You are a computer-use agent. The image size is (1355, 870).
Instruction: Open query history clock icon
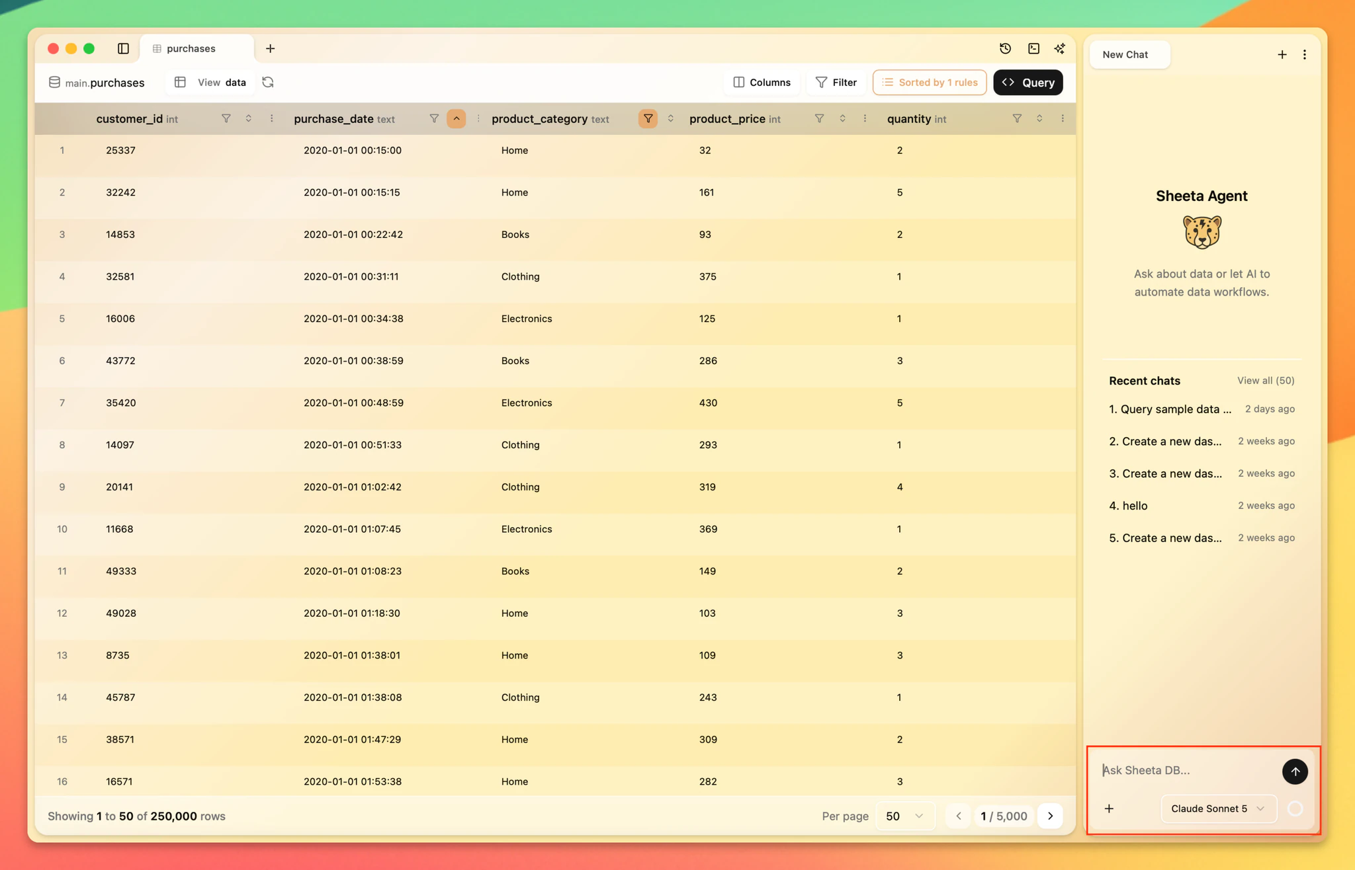coord(1005,48)
